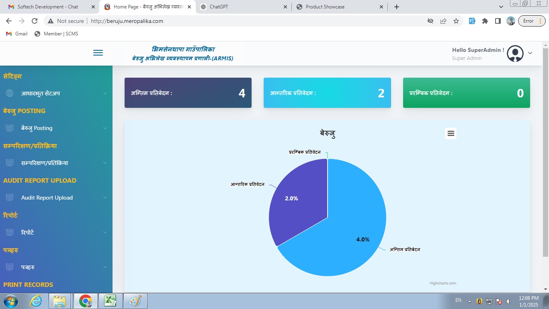Expand the Audit Report Upload menu
549x309 pixels.
click(x=56, y=198)
